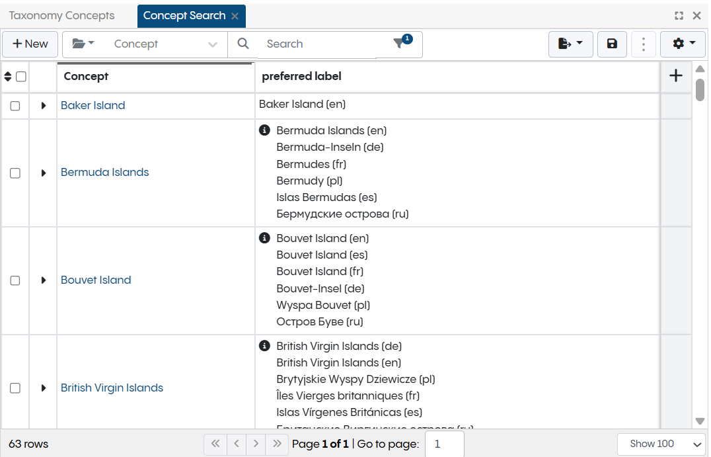Viewport: 711px width, 457px height.
Task: Open the filter with active badge
Action: coord(399,42)
